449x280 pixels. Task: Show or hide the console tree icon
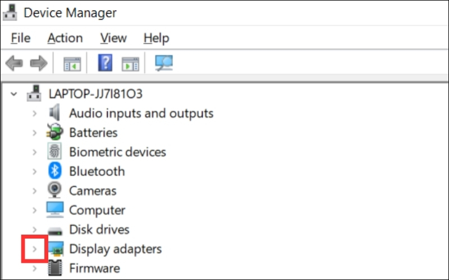pos(72,64)
